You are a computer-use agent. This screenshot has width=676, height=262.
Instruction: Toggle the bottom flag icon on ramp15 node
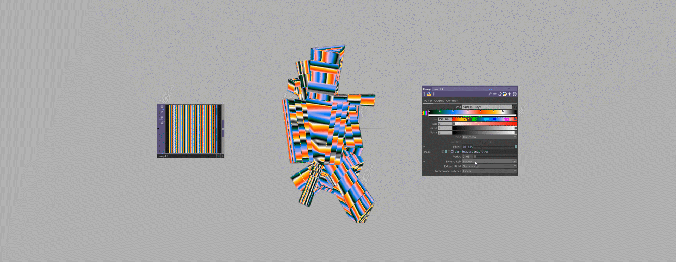pos(162,123)
